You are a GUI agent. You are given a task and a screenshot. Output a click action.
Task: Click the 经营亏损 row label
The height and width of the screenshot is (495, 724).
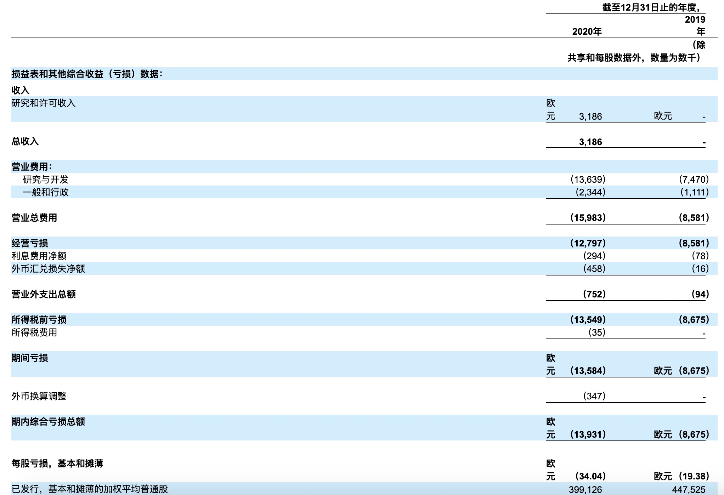pos(30,243)
